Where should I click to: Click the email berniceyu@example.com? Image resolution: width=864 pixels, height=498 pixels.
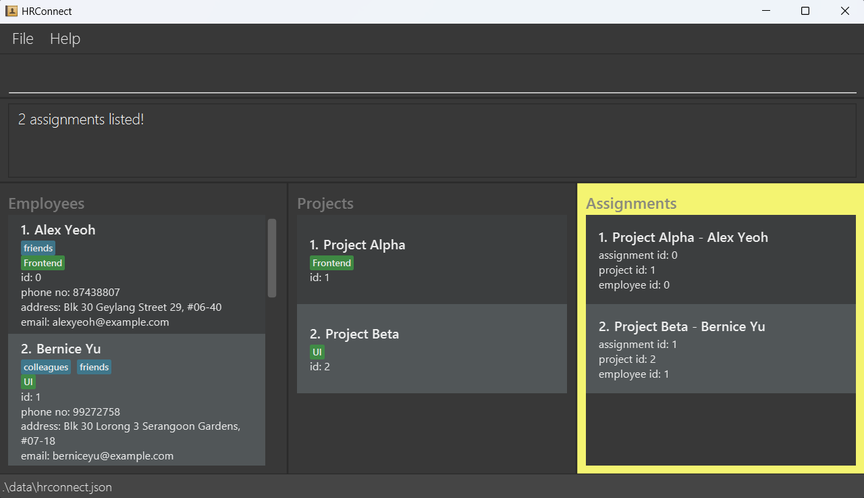[x=97, y=456]
